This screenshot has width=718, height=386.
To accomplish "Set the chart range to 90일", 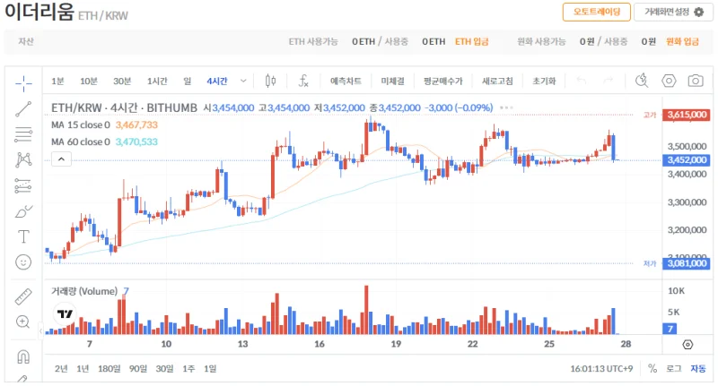I will [x=138, y=369].
